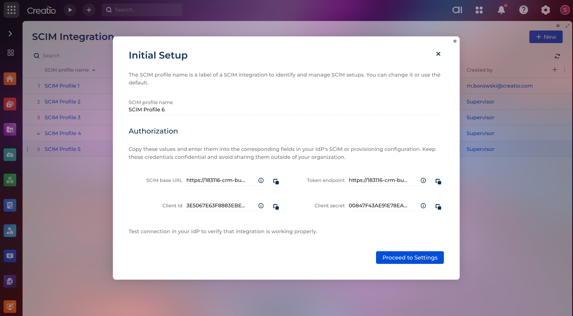Open row options for SCIM Profile 5

(x=27, y=149)
